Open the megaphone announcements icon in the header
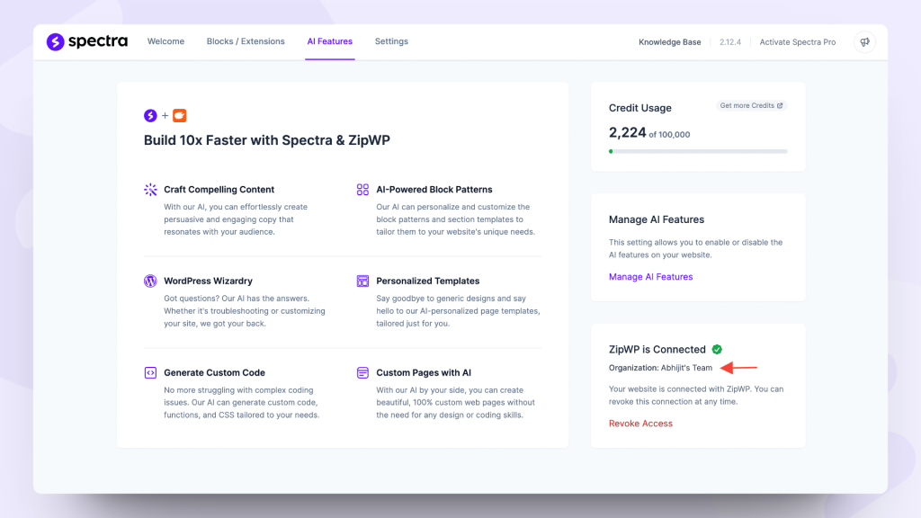The width and height of the screenshot is (921, 518). click(863, 41)
